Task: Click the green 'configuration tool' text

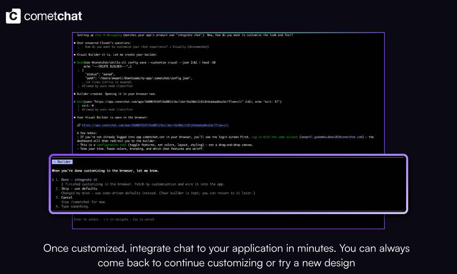Action: 112,145
